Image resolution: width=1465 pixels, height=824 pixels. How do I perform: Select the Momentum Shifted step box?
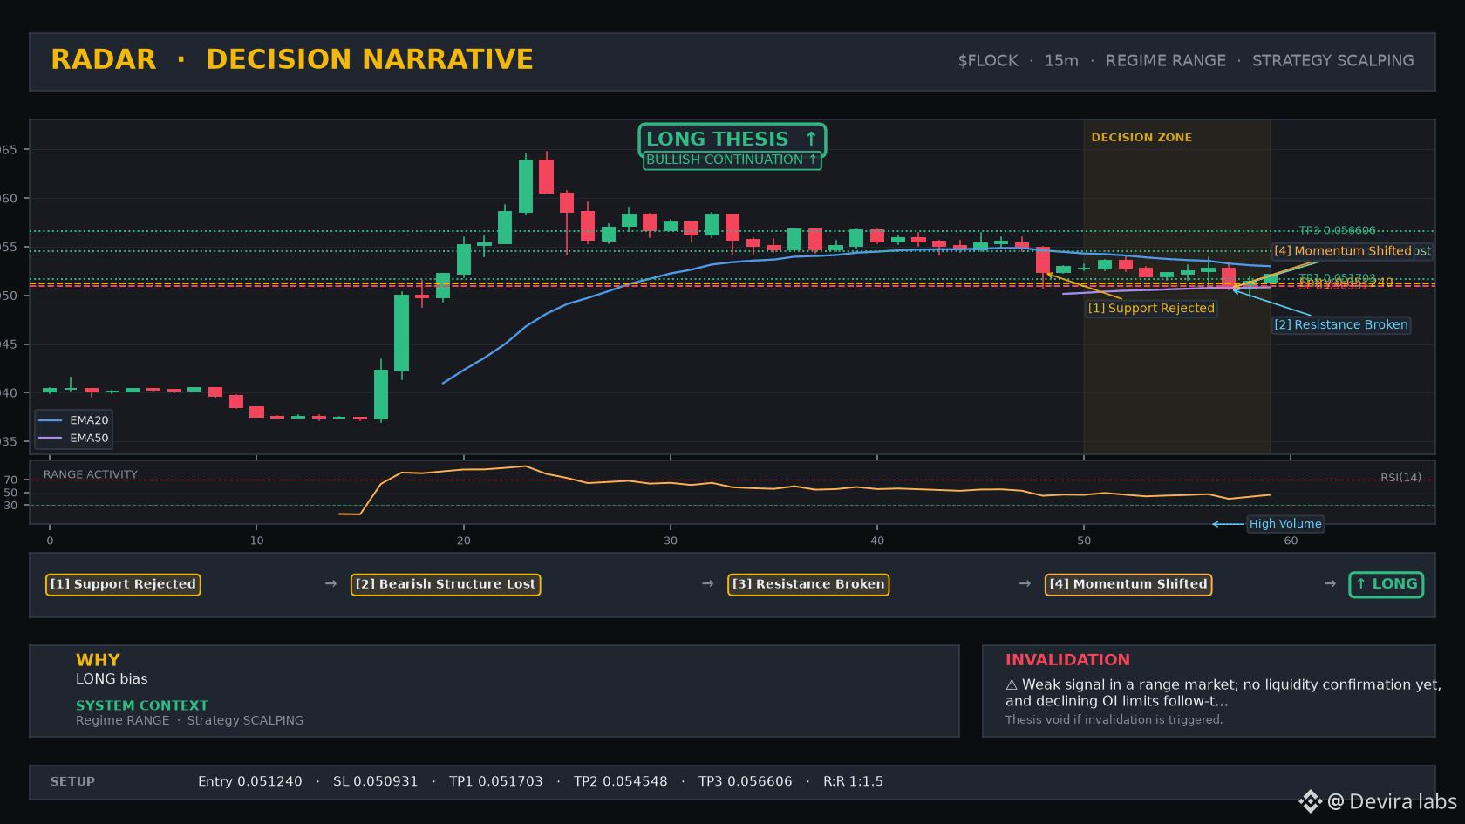(1128, 584)
